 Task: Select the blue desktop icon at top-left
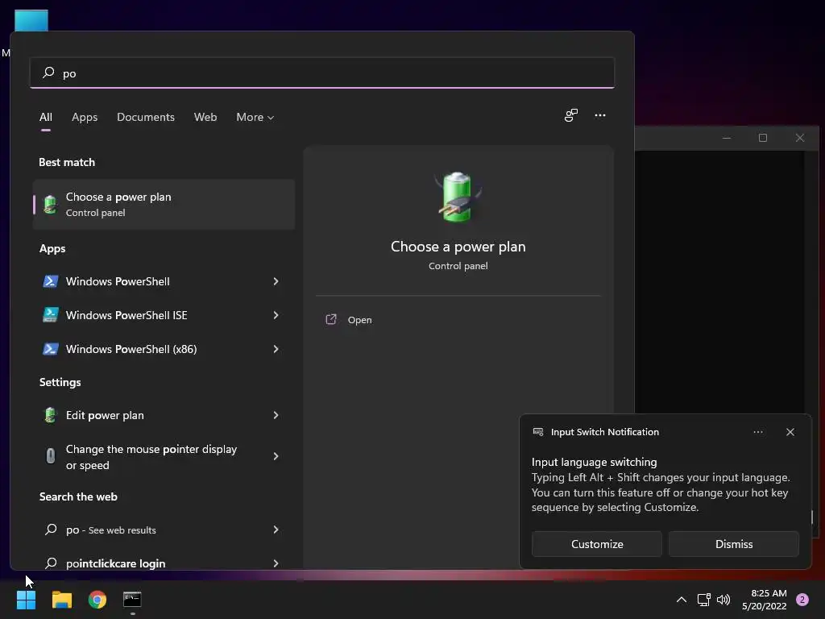point(31,20)
